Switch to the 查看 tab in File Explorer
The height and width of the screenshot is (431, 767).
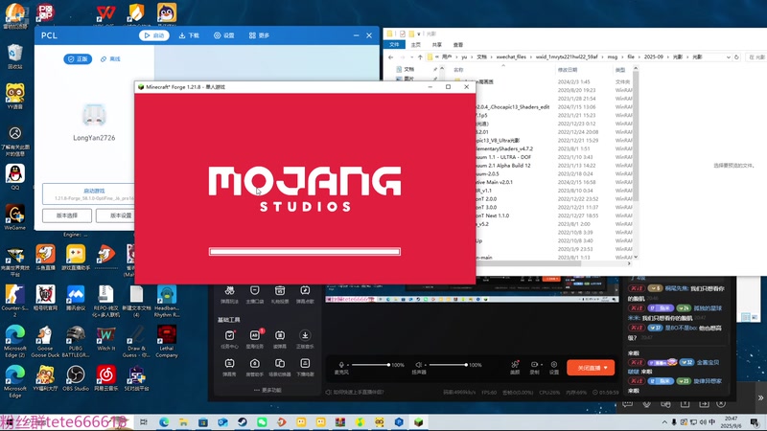click(458, 44)
